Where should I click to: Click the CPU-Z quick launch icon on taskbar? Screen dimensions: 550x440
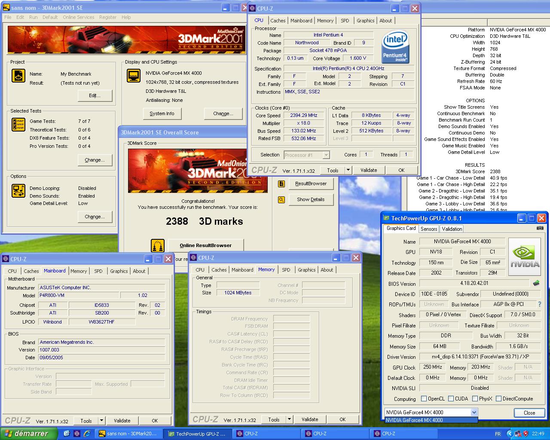(x=76, y=434)
